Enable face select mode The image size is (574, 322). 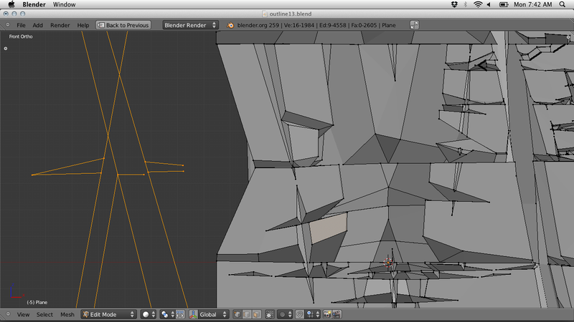pyautogui.click(x=257, y=314)
